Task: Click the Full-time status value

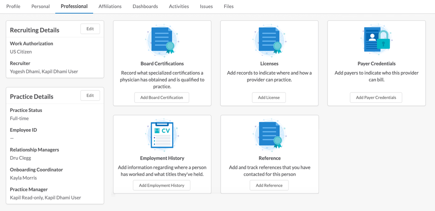Action: point(19,118)
